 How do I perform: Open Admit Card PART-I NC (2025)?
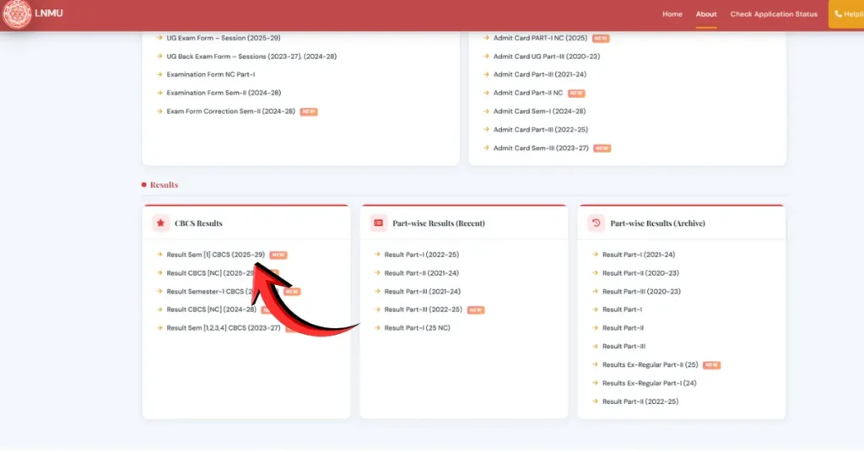[540, 38]
